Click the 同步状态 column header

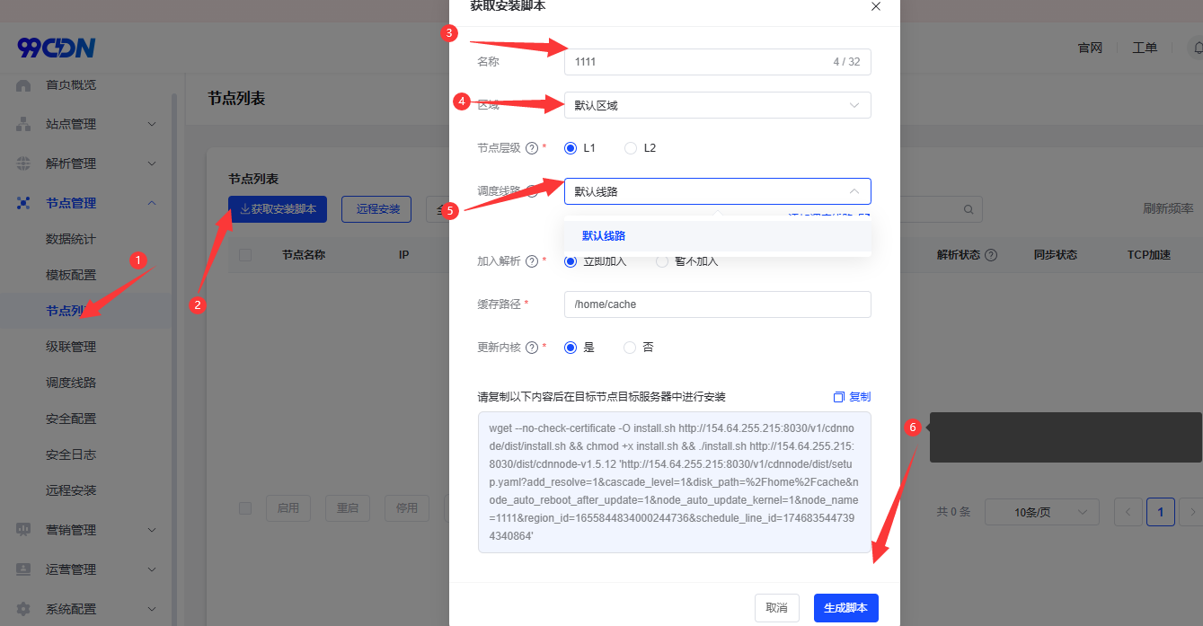[x=1056, y=255]
